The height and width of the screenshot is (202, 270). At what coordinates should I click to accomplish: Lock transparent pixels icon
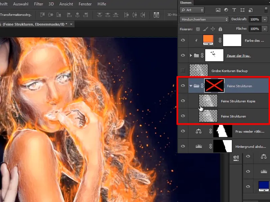tap(198, 29)
